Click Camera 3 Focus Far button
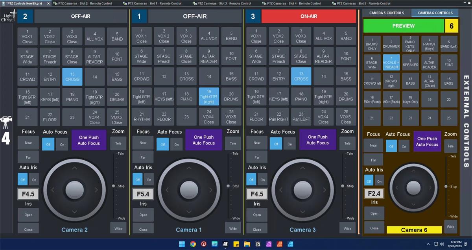 coord(257,157)
